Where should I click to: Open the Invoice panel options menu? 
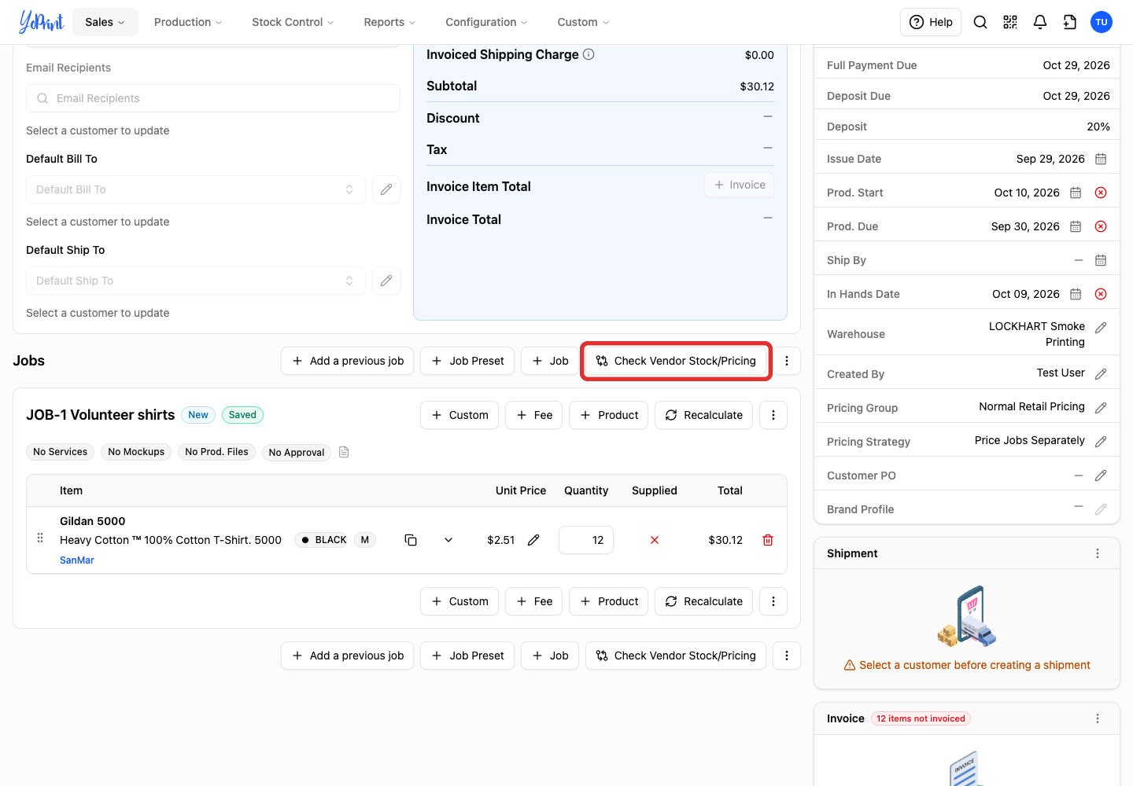[1098, 718]
